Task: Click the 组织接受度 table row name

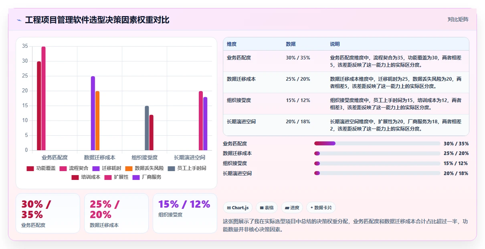Action: coord(239,100)
